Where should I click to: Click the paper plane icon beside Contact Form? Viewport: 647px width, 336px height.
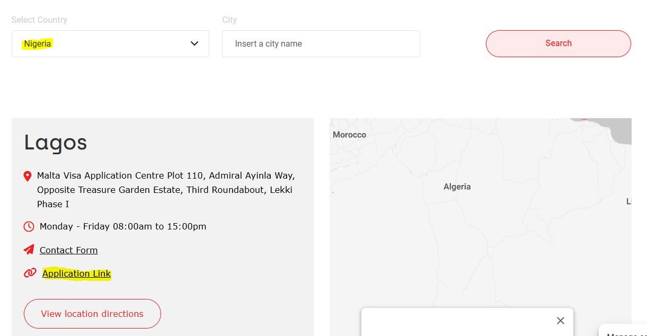(28, 249)
